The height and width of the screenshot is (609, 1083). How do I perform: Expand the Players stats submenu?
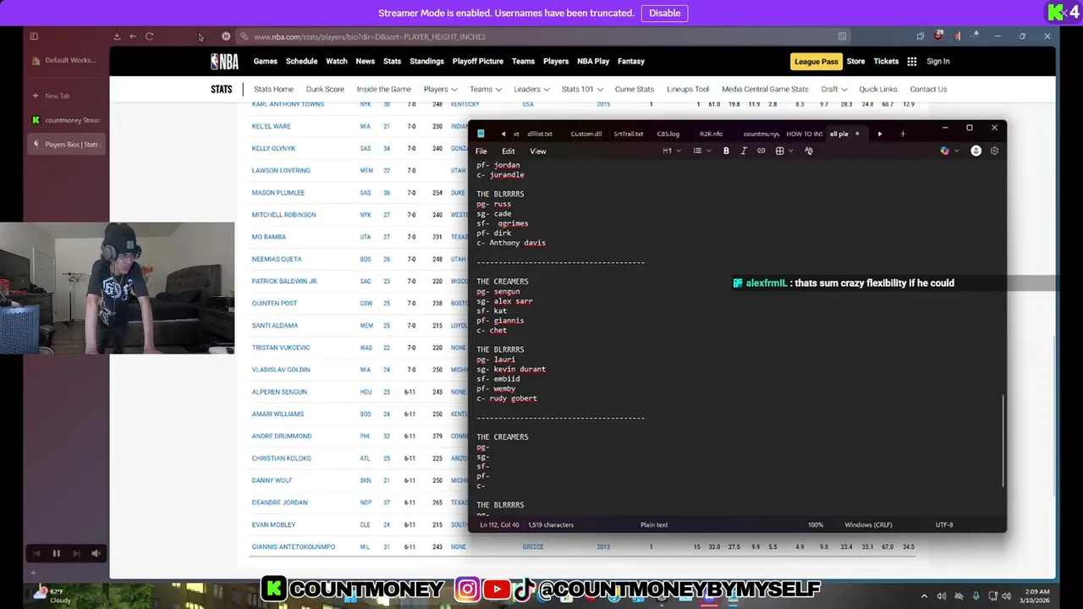pyautogui.click(x=440, y=89)
